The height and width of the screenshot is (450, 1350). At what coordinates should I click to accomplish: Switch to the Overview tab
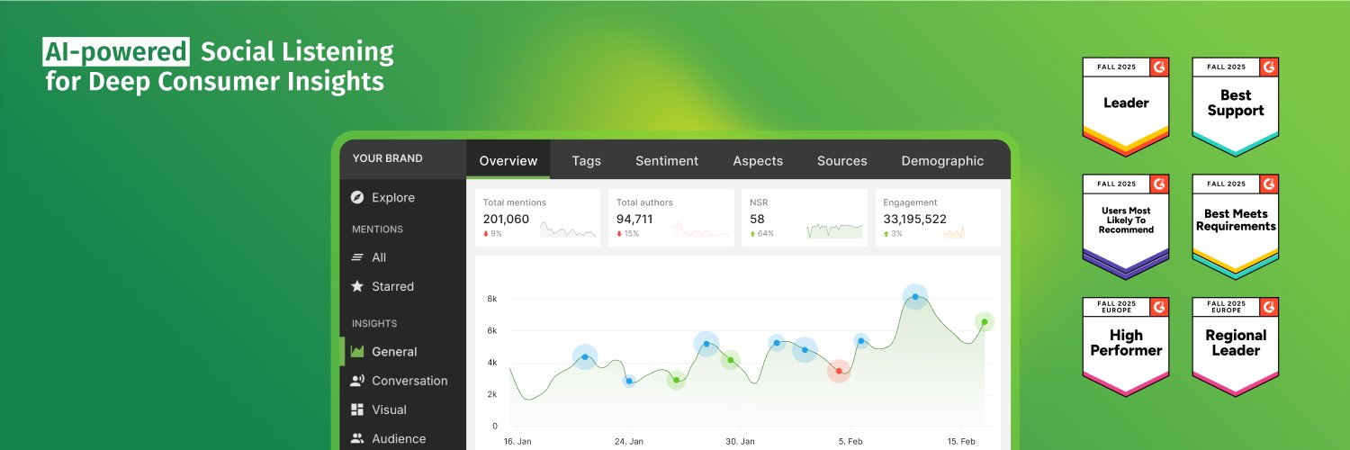508,161
